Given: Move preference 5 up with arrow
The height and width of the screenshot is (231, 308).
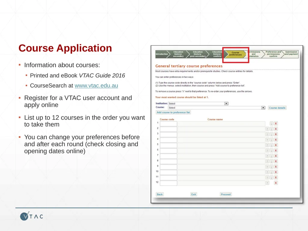Looking at the screenshot, I should (x=267, y=145).
